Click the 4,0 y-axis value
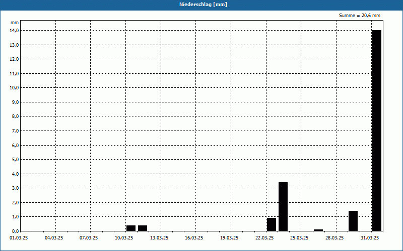 [x=15, y=174]
